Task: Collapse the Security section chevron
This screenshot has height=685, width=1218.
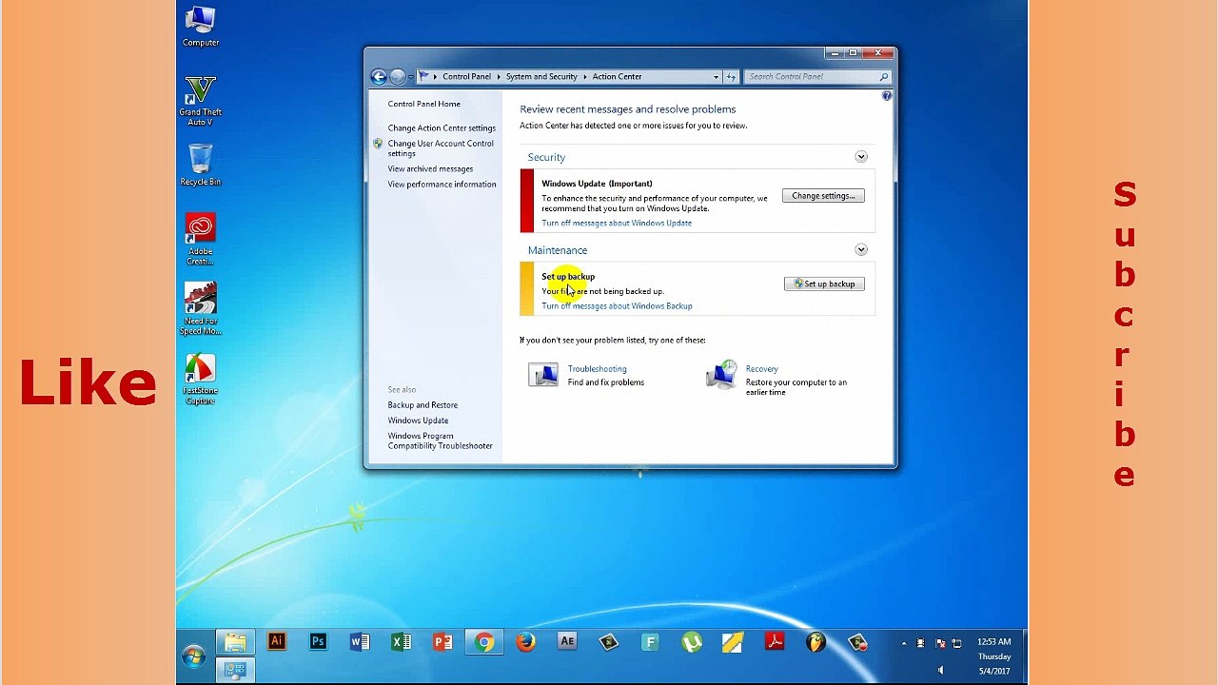Action: (861, 157)
